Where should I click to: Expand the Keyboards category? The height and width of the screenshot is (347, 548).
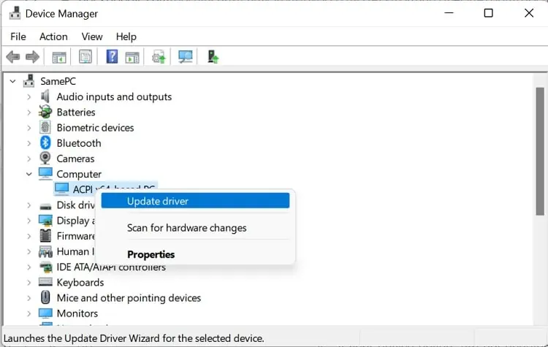tap(28, 283)
